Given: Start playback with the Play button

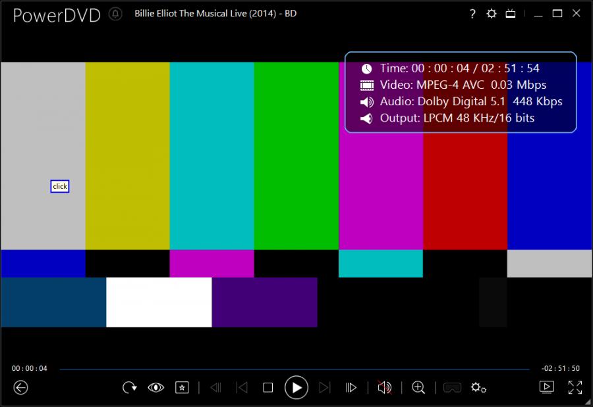Looking at the screenshot, I should 296,387.
